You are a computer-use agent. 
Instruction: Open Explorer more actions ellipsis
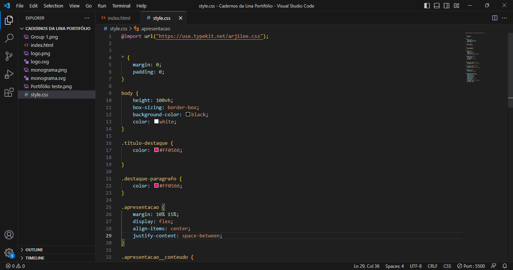87,18
